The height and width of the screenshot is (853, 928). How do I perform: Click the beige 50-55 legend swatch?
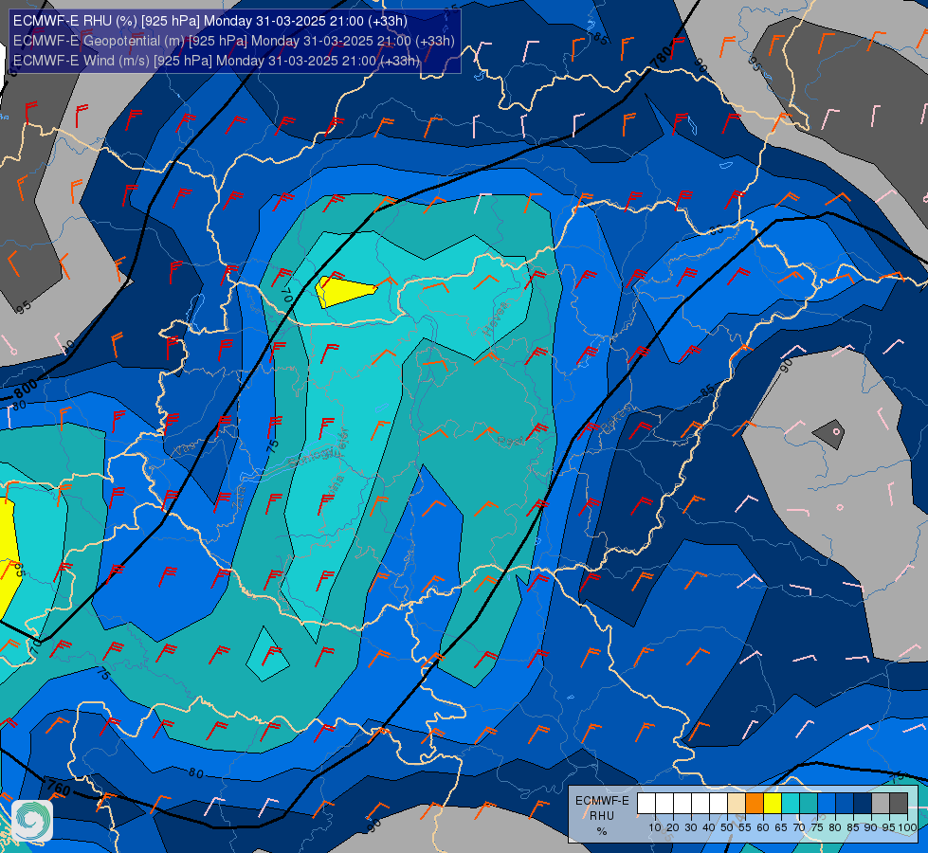point(737,804)
